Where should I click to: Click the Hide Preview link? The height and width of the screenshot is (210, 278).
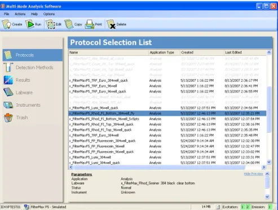click(x=253, y=174)
